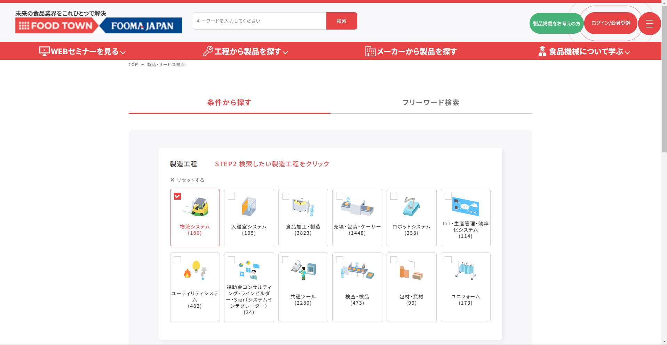
Task: Check the 検査・検品 checkbox
Action: click(340, 260)
